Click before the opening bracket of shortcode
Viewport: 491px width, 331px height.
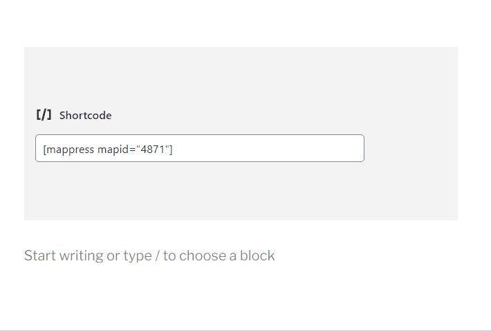point(43,149)
